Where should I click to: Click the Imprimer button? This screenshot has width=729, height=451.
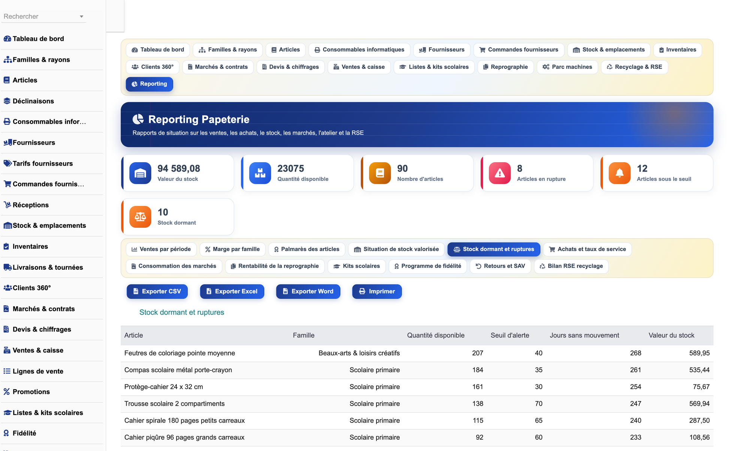click(377, 291)
